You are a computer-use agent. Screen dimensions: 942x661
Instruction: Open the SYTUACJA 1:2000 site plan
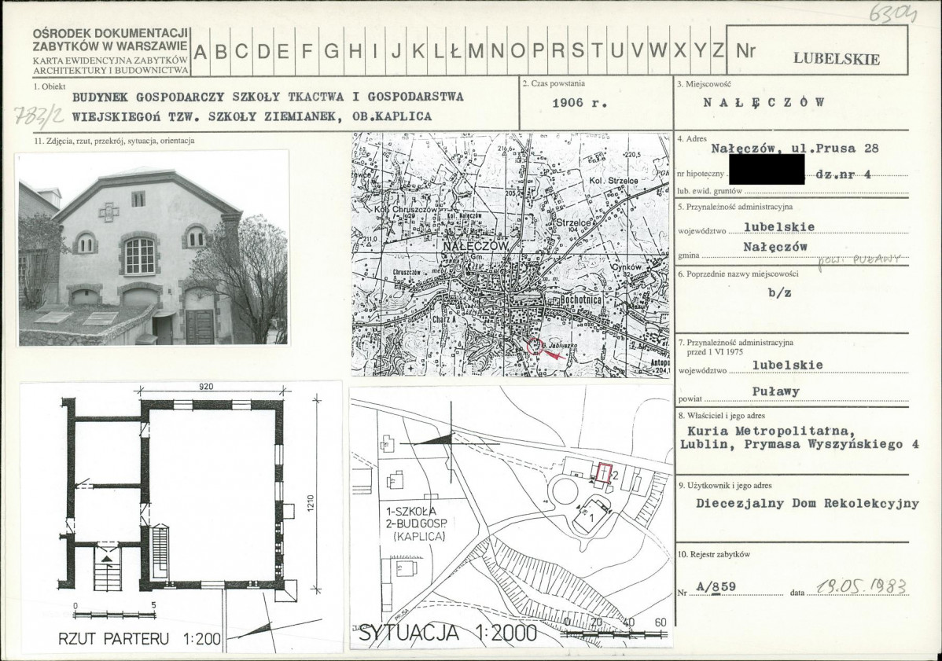[x=511, y=517]
